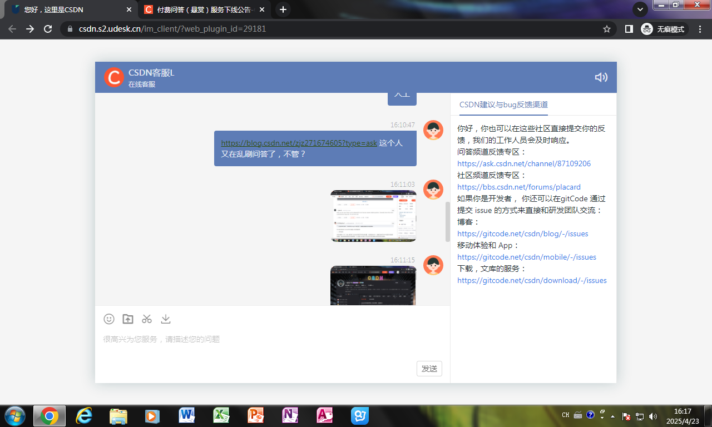Viewport: 712px width, 427px height.
Task: Select the scissors screenshot tool
Action: click(x=147, y=319)
